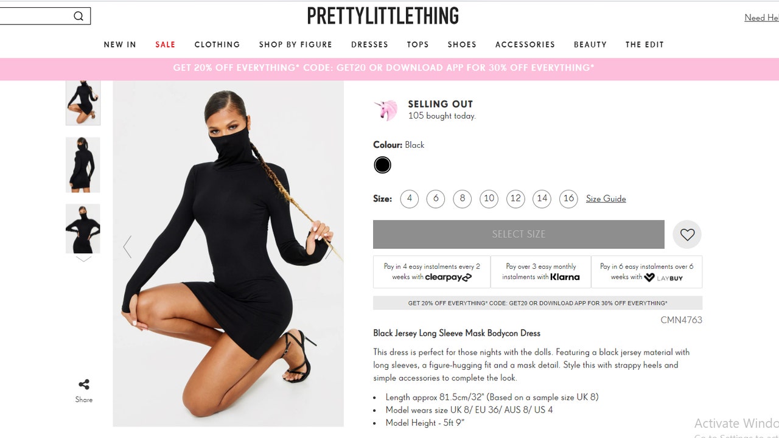The image size is (779, 438).
Task: Click the search magnifier icon
Action: [79, 16]
